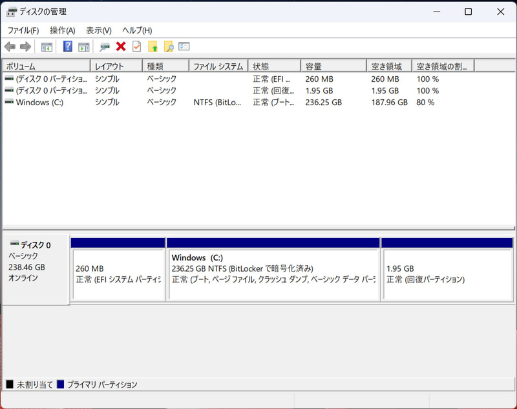517x409 pixels.
Task: Select the ディスク 0 disk label panel
Action: point(36,269)
